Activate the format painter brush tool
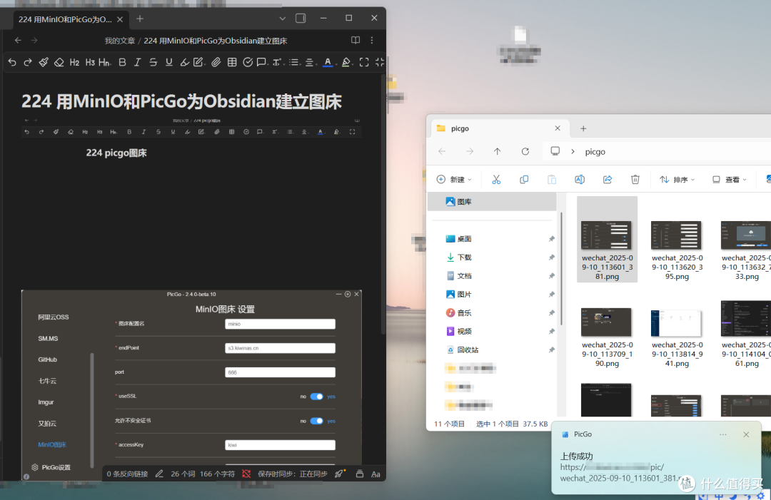Screen dimensions: 771x500 click(x=44, y=62)
